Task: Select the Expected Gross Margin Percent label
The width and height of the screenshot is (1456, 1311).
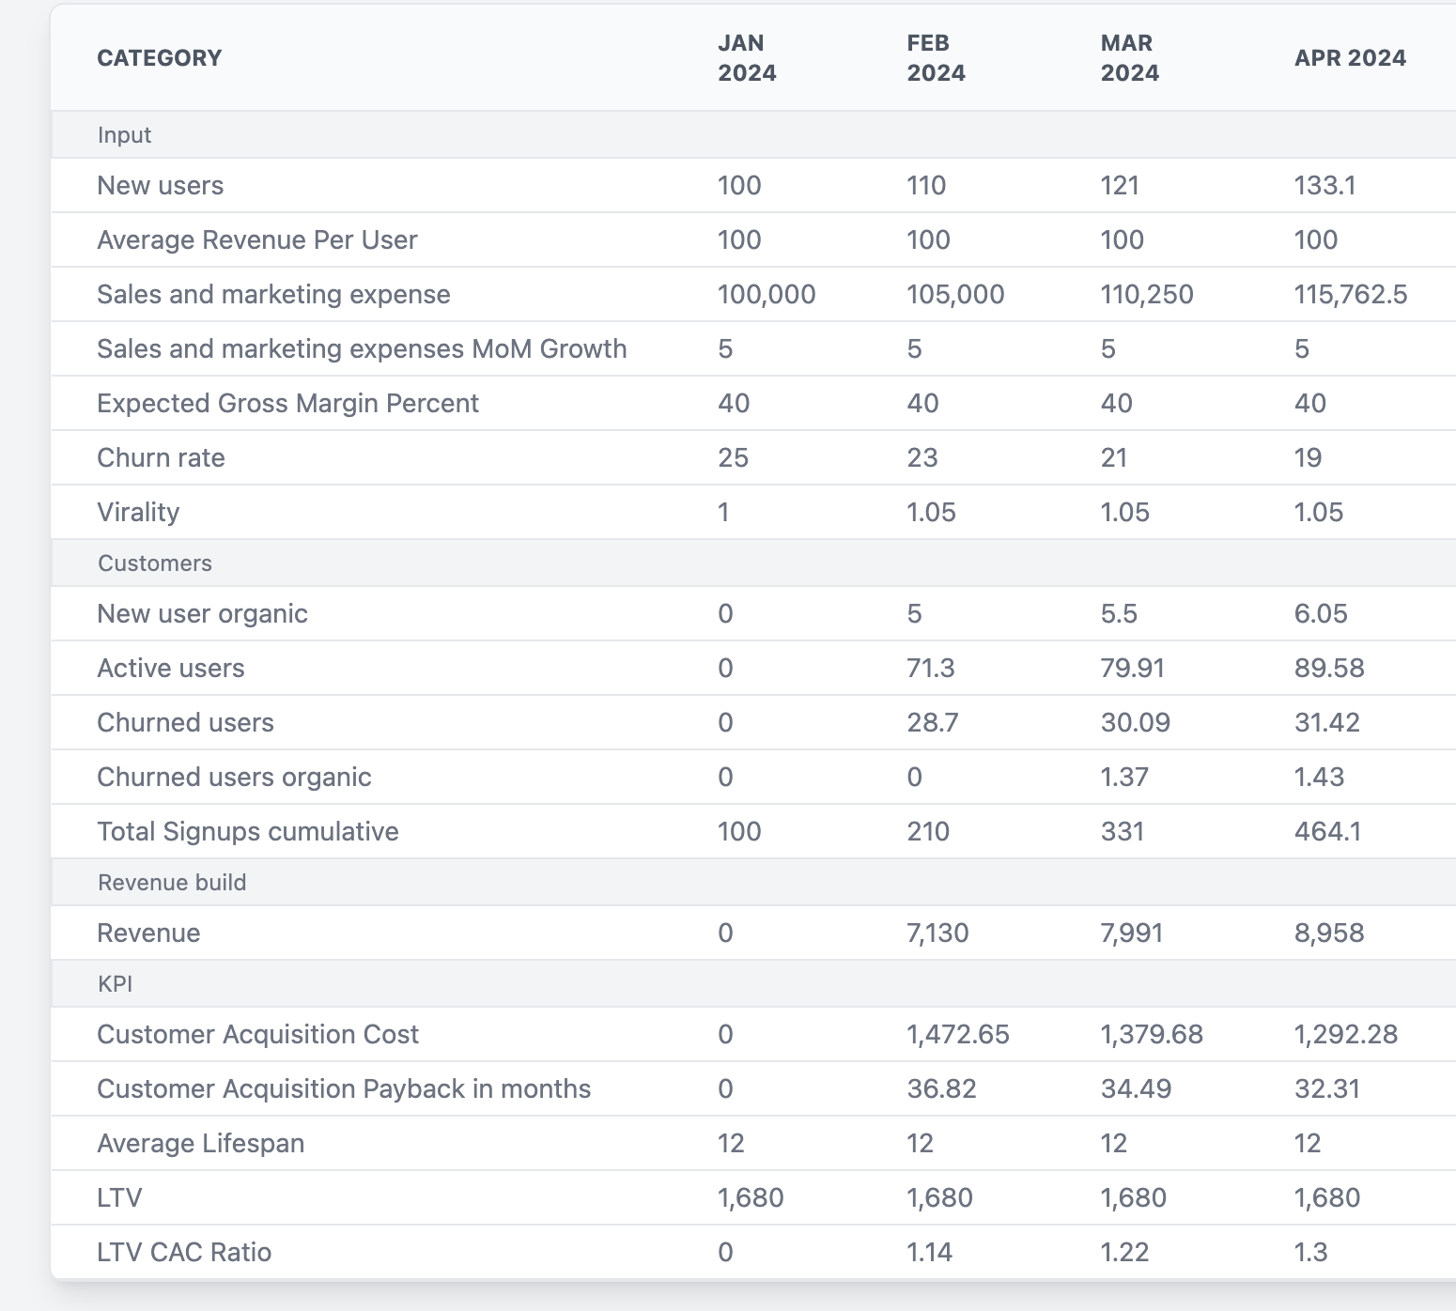Action: click(x=288, y=403)
